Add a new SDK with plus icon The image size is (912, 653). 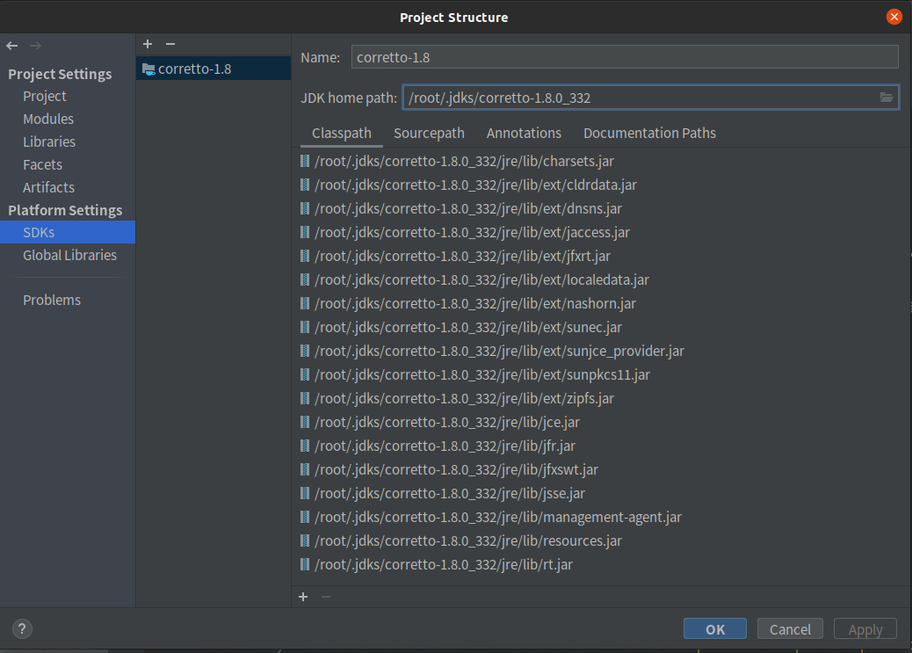click(x=148, y=44)
